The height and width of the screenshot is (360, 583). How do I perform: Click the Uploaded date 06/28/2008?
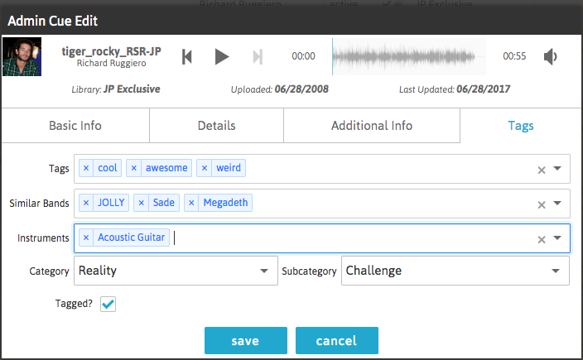(301, 89)
